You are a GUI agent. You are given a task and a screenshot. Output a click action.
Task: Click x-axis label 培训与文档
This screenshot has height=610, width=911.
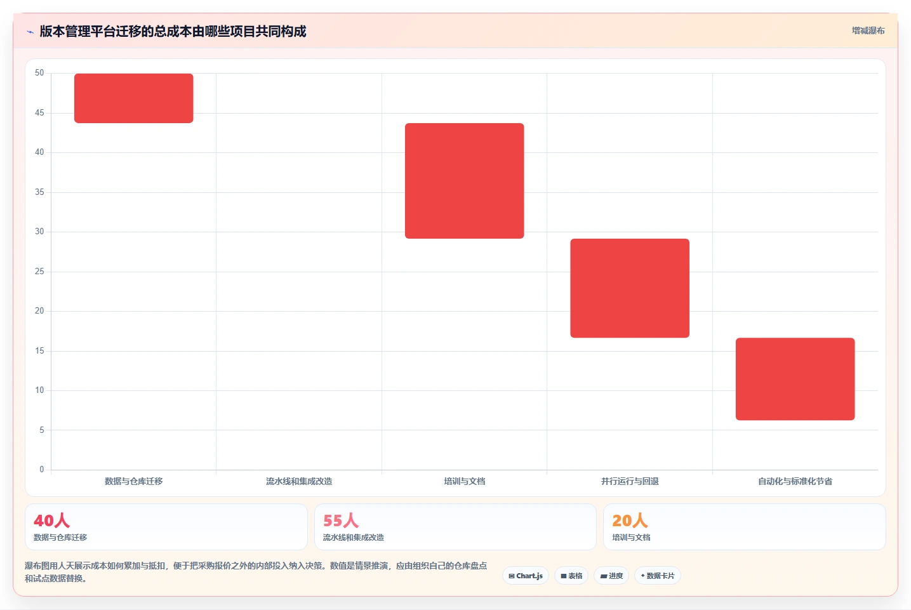[x=464, y=481]
